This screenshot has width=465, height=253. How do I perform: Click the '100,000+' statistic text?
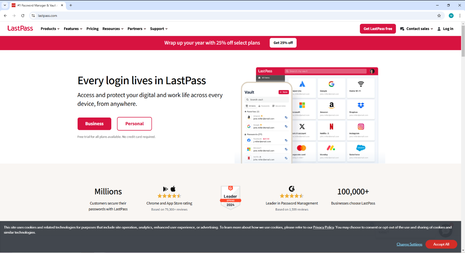353,191
